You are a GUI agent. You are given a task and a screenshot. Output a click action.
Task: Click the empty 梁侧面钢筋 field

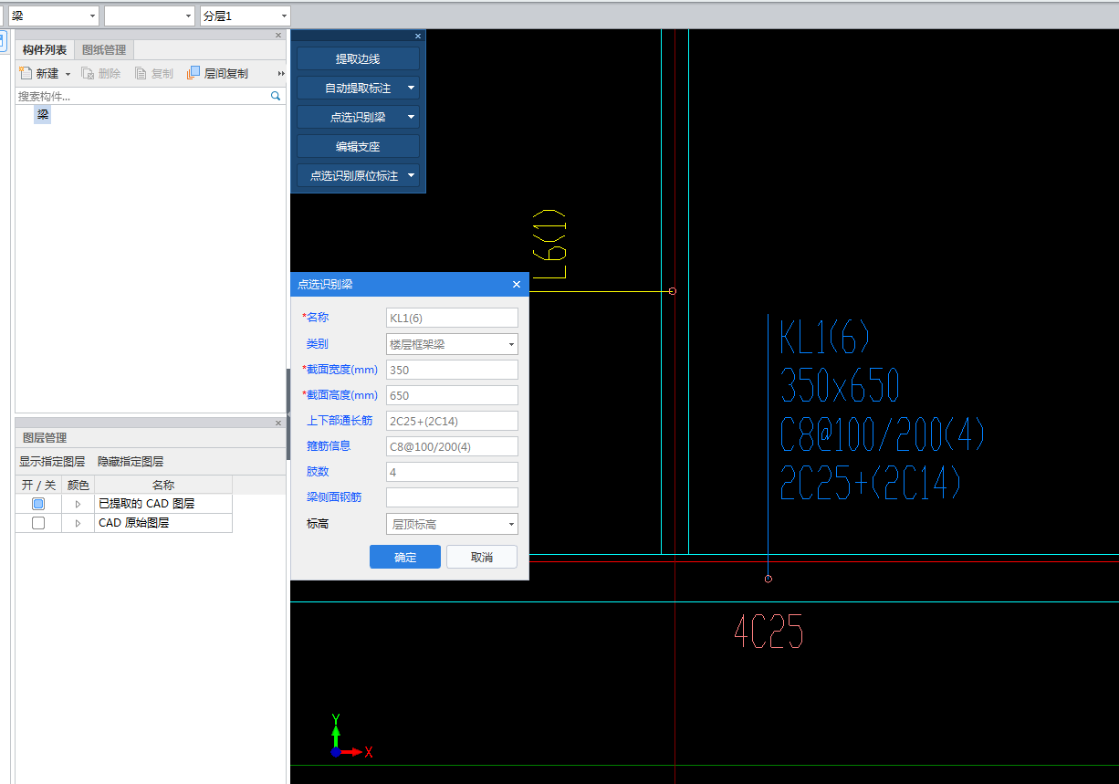tap(452, 497)
